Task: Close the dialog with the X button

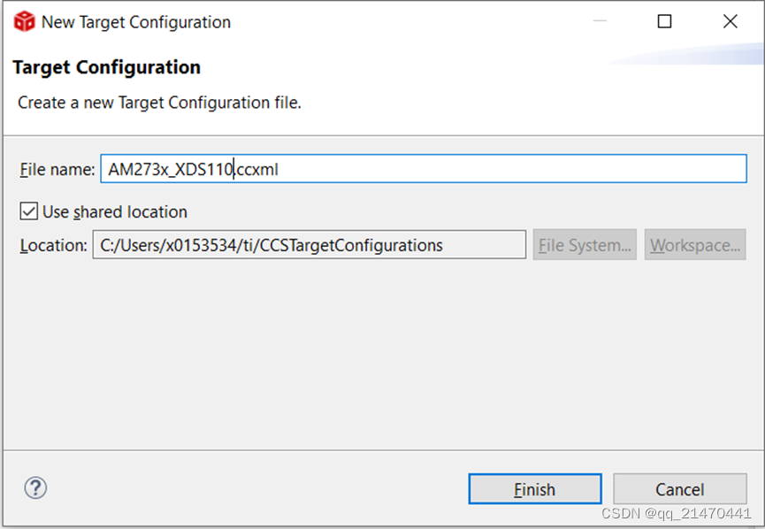Action: click(730, 21)
